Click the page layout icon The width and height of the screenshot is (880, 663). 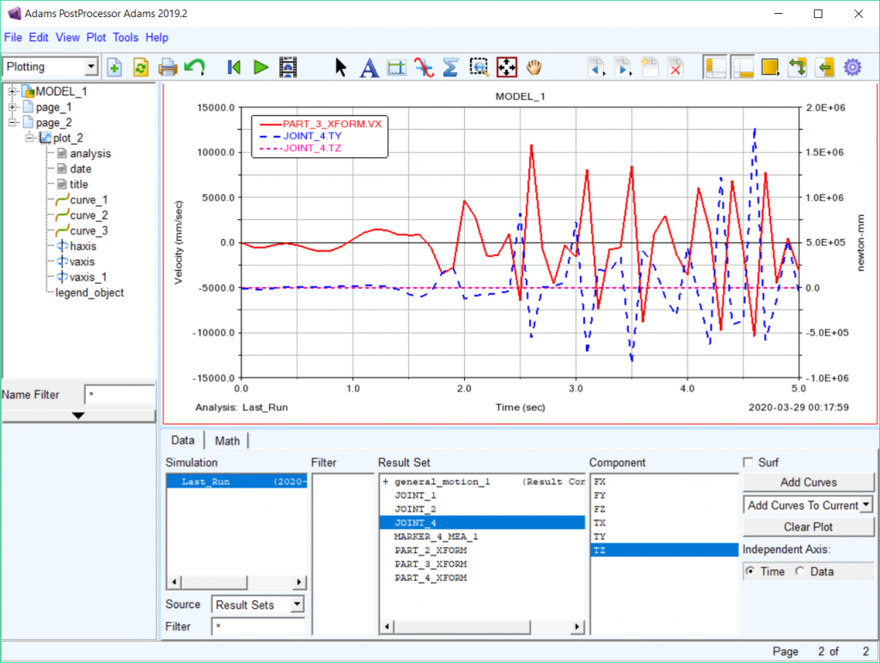[770, 67]
